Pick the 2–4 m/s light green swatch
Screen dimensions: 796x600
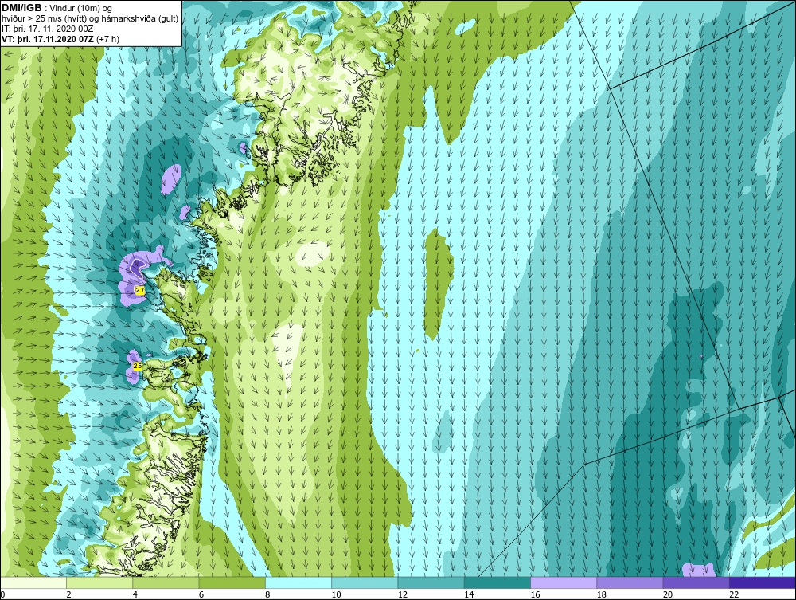[x=99, y=582]
